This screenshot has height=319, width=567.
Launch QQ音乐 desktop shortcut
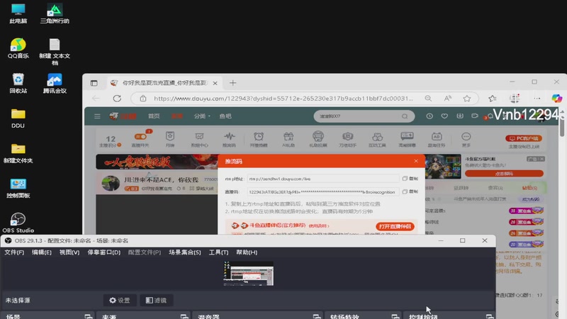coord(18,48)
